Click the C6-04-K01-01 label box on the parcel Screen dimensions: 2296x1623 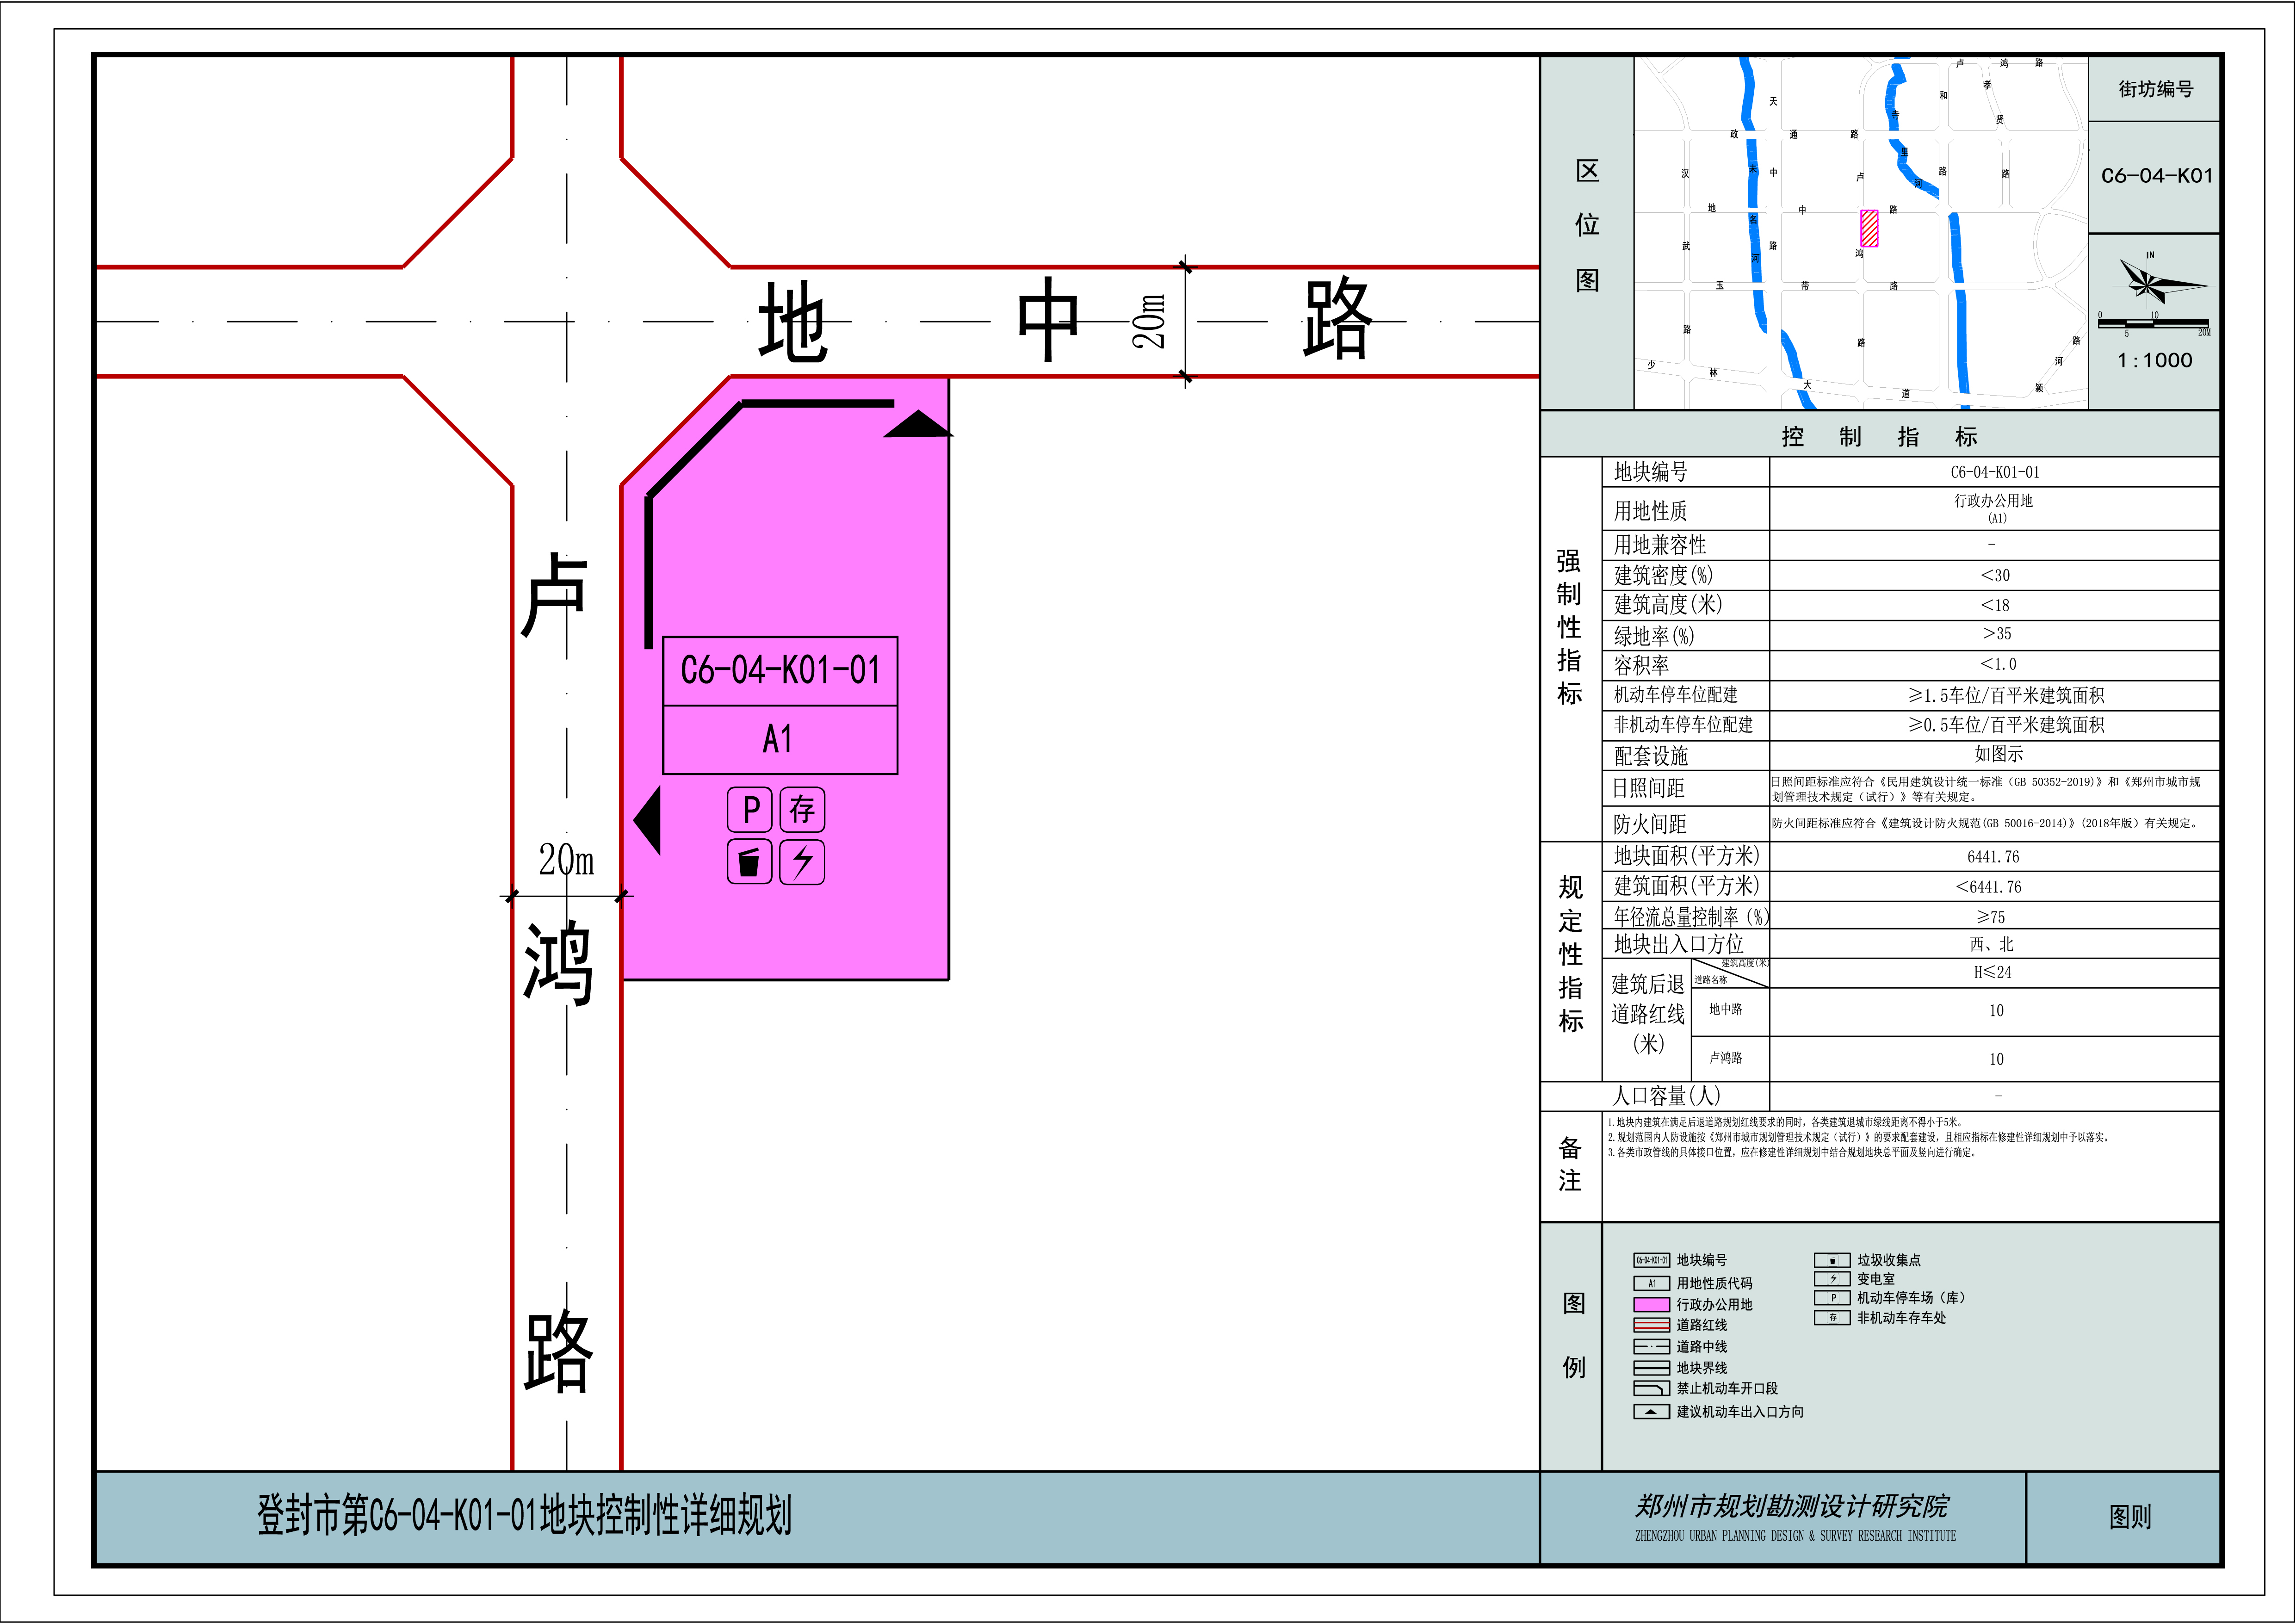pyautogui.click(x=780, y=671)
